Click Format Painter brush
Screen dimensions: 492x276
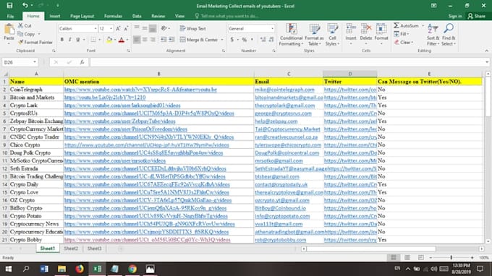(x=35, y=42)
